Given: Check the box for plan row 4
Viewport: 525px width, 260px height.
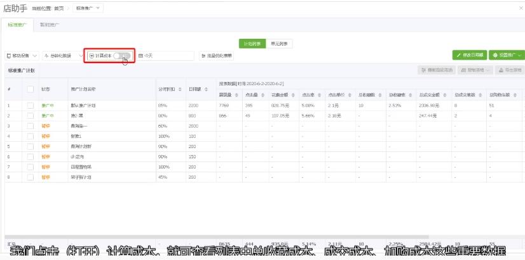Looking at the screenshot, I should click(x=31, y=137).
